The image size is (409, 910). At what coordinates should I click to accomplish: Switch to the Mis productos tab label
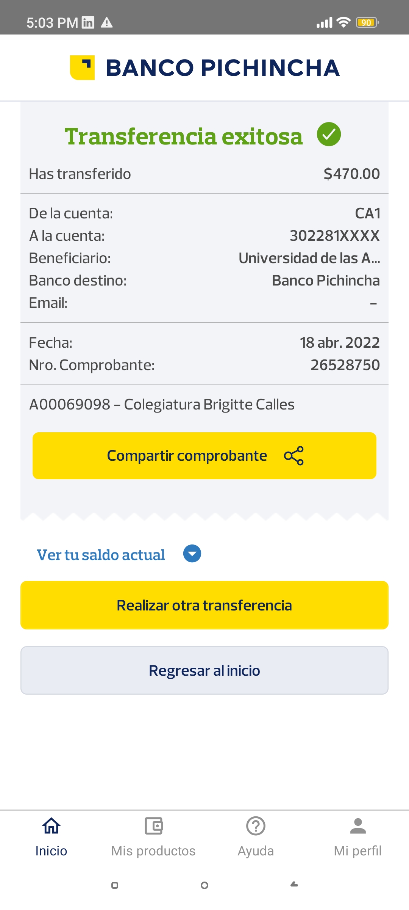[153, 851]
